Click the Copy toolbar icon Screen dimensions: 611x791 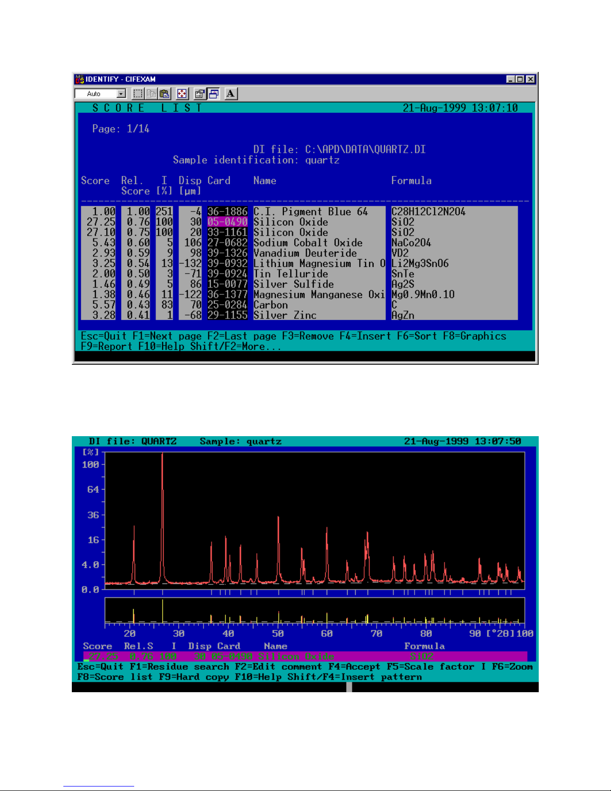[151, 93]
